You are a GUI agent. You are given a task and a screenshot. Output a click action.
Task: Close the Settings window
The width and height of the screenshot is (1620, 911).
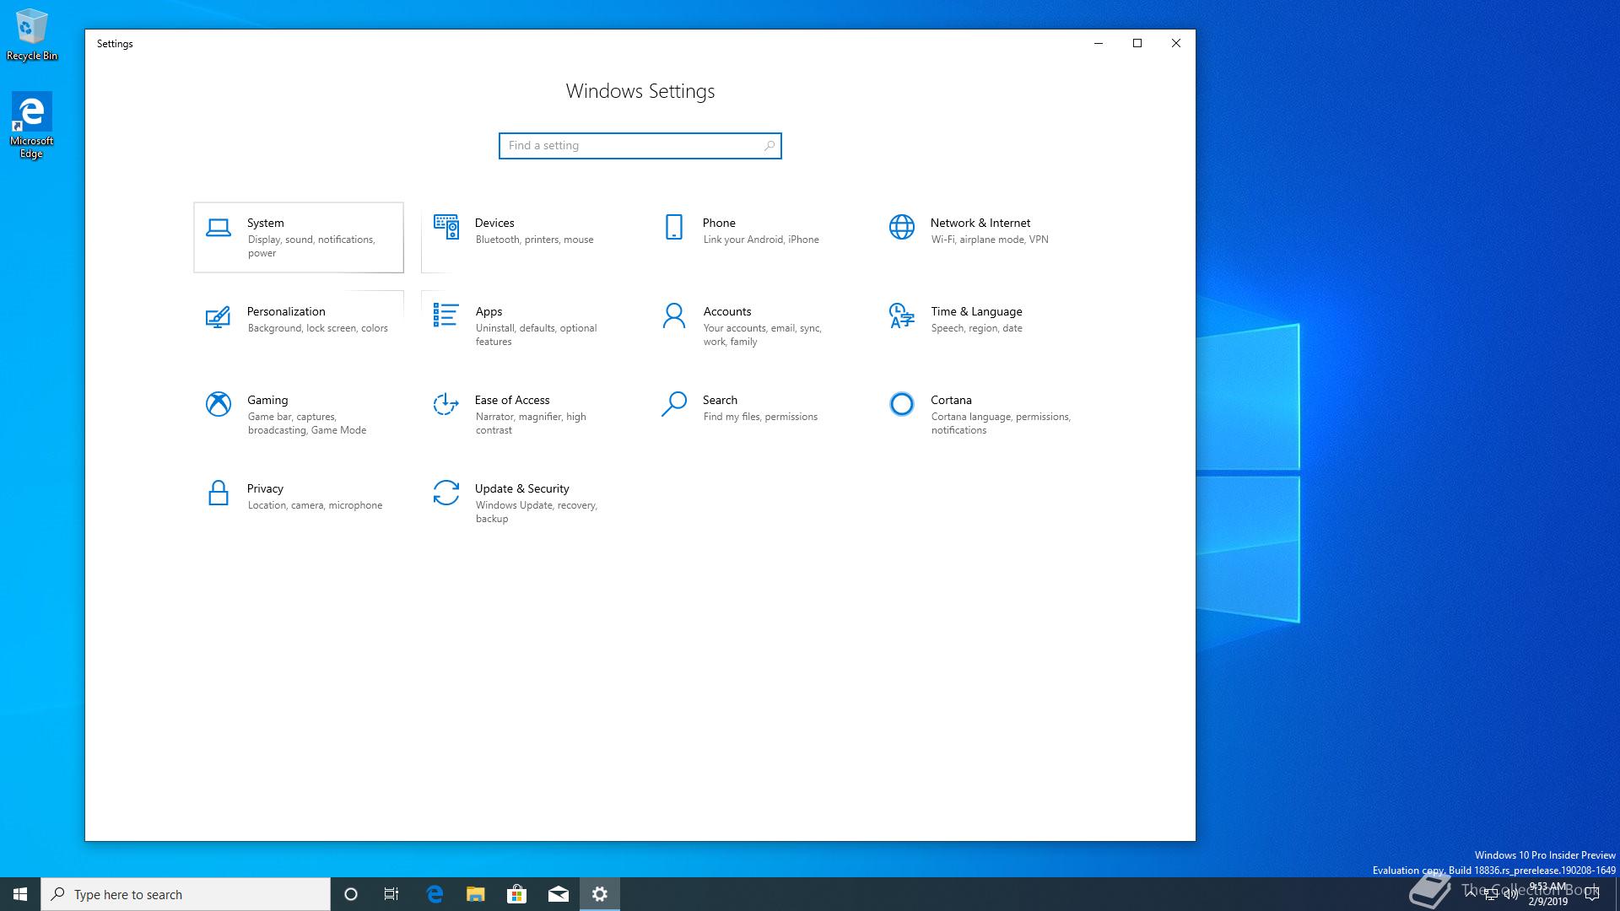[x=1176, y=43]
